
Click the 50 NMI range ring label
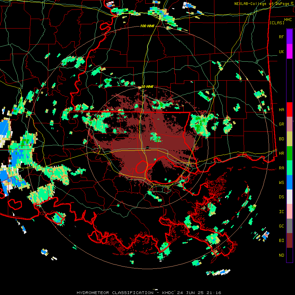(147, 87)
